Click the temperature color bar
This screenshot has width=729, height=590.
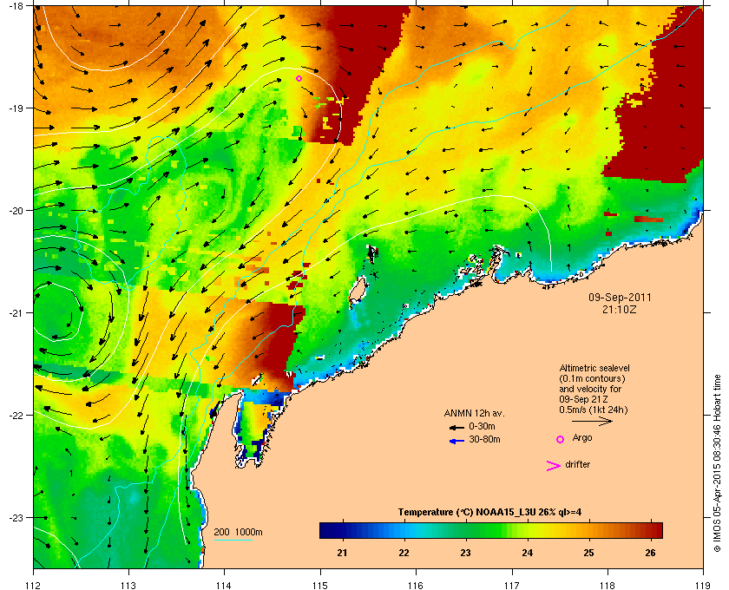tap(491, 530)
